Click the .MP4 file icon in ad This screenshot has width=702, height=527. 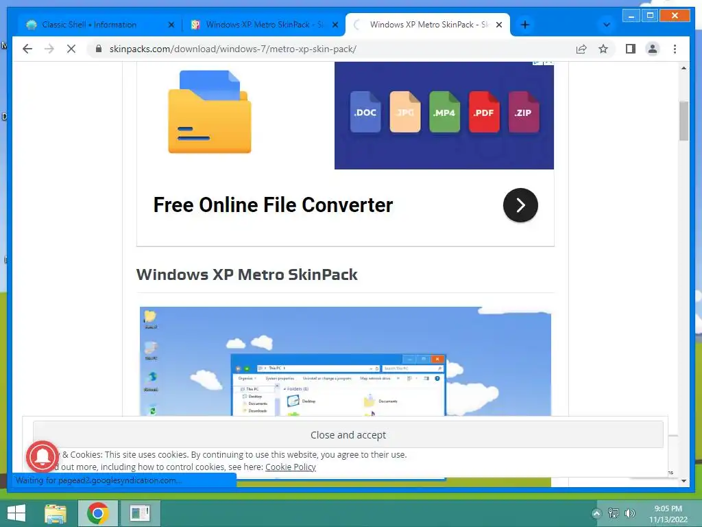(x=444, y=112)
